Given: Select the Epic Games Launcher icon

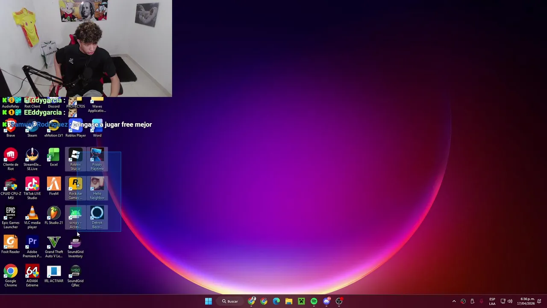Looking at the screenshot, I should coord(11,217).
